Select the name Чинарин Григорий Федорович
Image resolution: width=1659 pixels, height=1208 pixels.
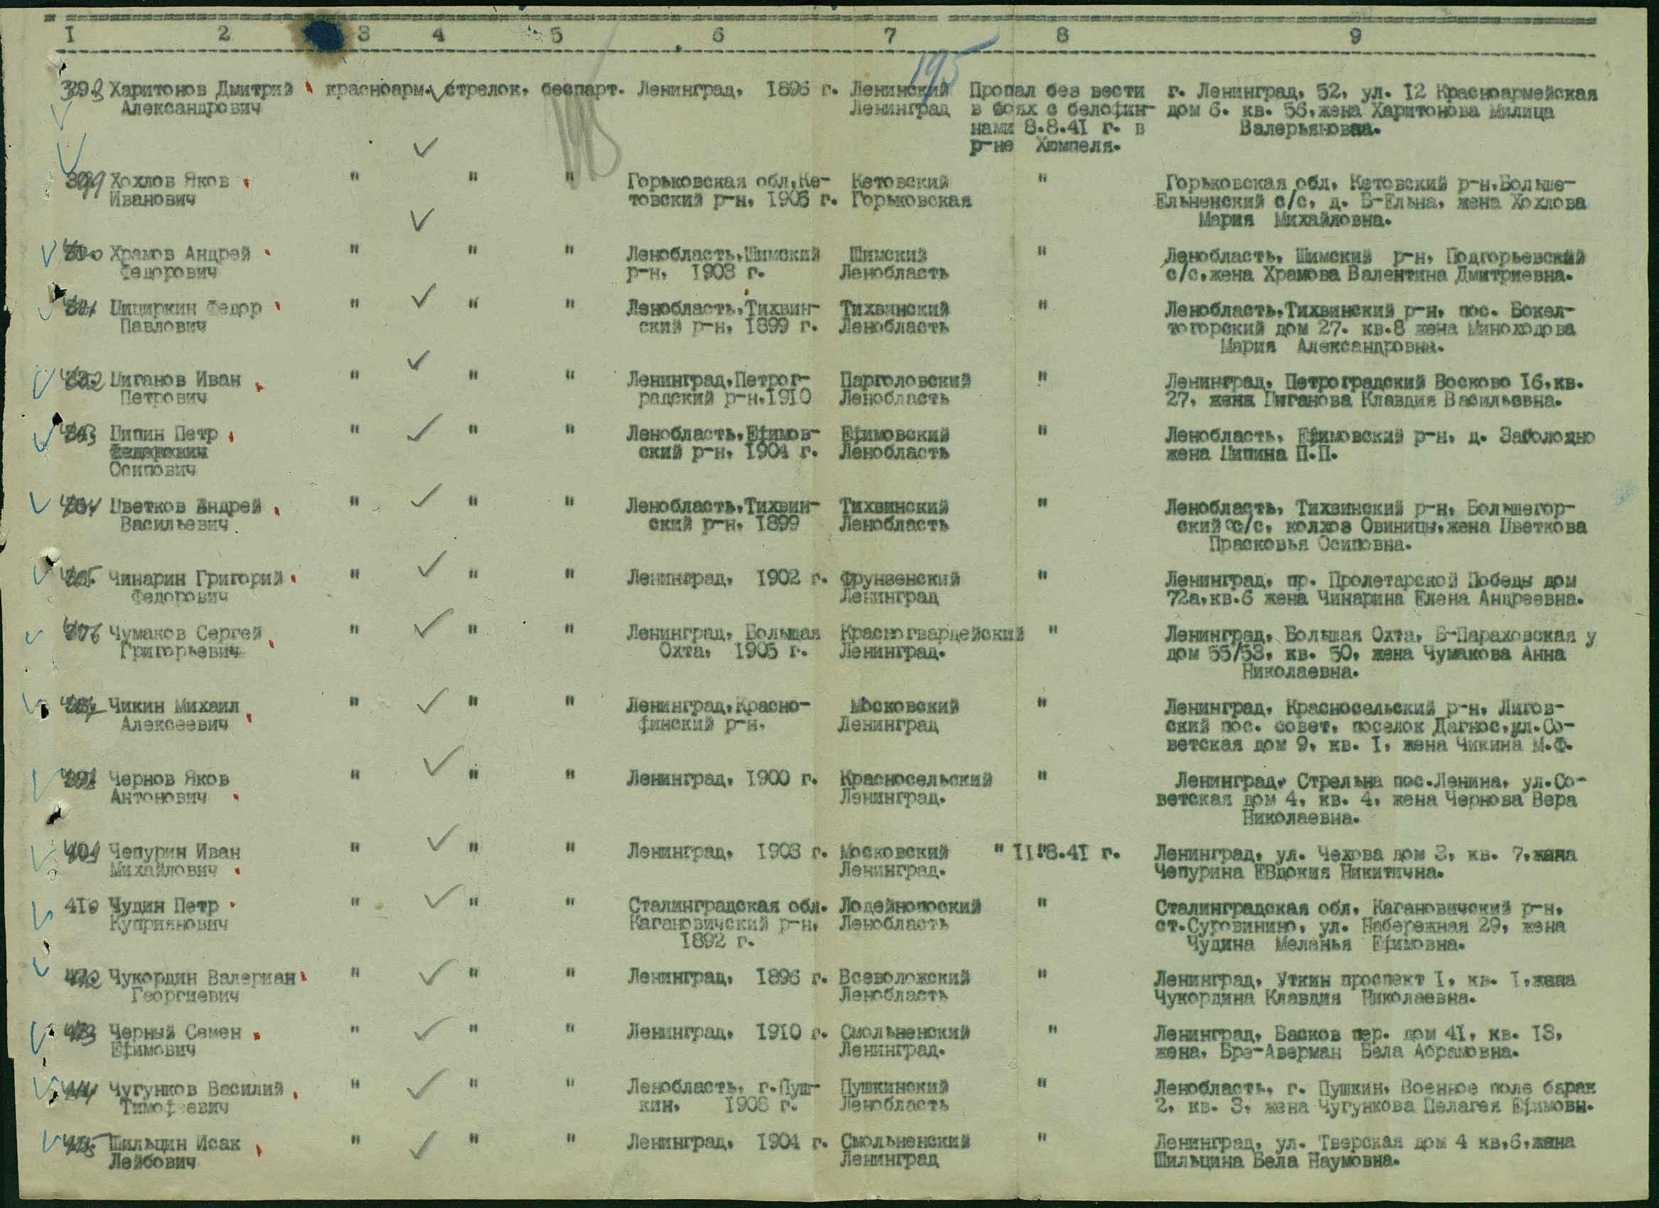196,587
